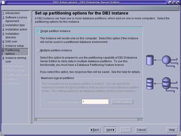The width and height of the screenshot is (181, 136).
Task: Select step 8 Partitioning options
Action: 15,52
